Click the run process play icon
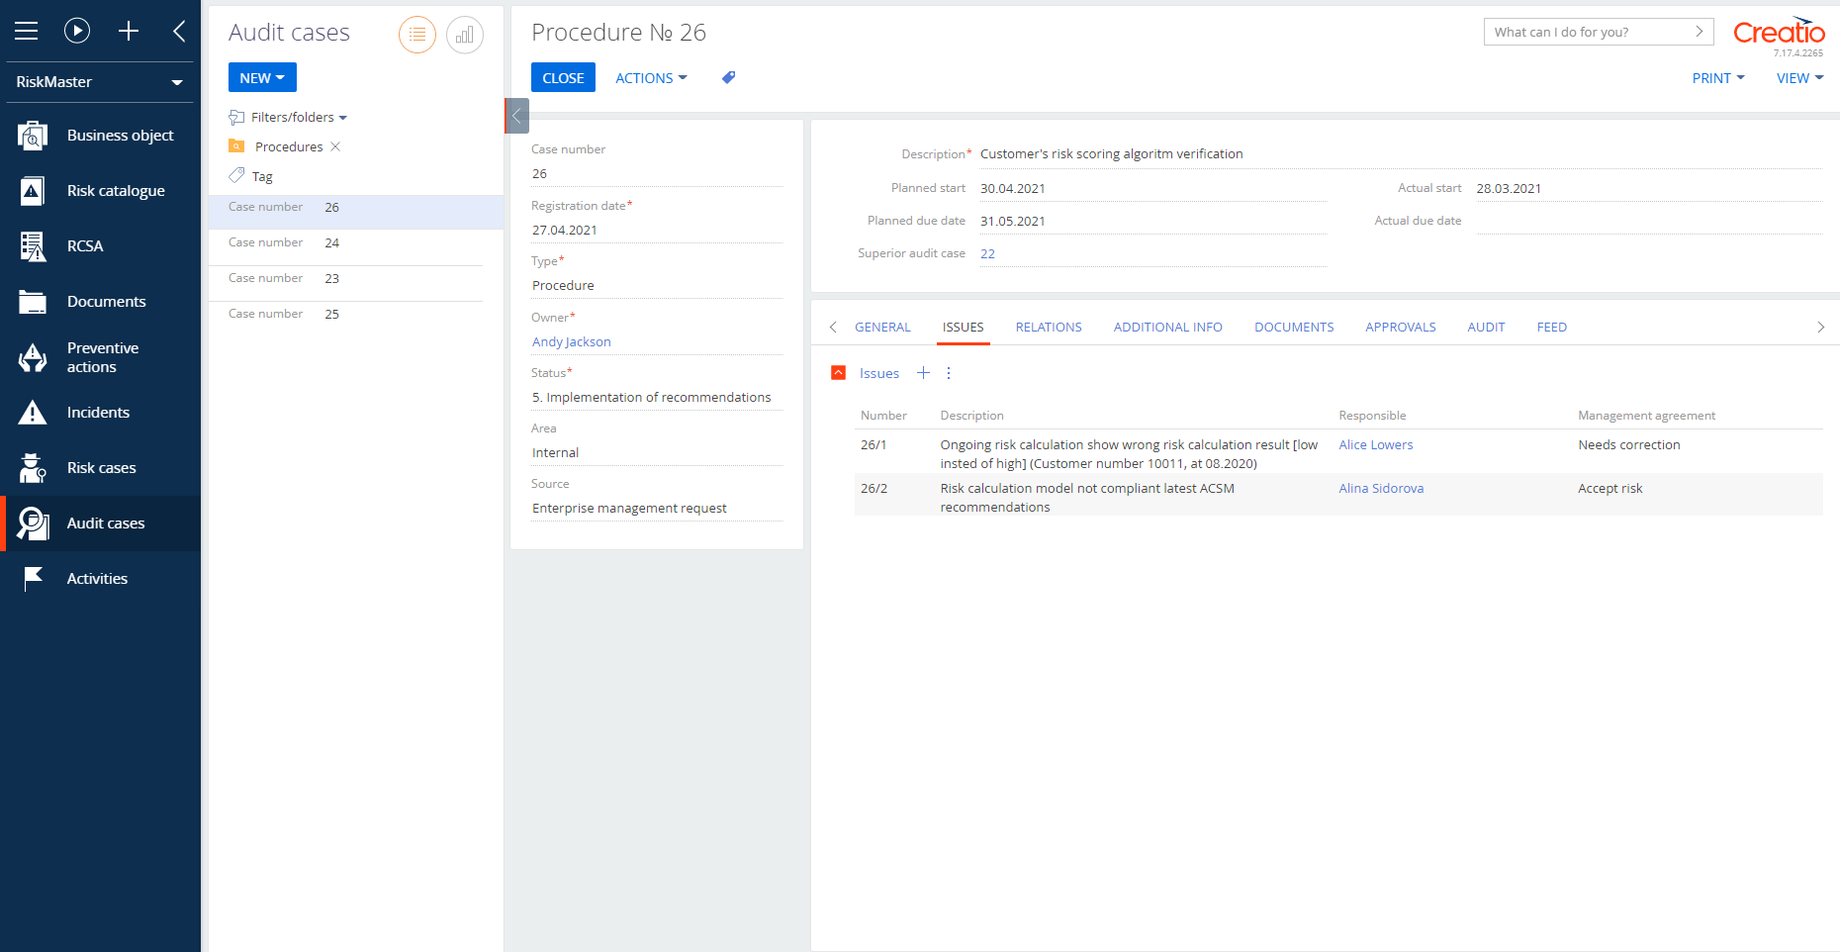Screen dimensions: 1840x952 (77, 30)
